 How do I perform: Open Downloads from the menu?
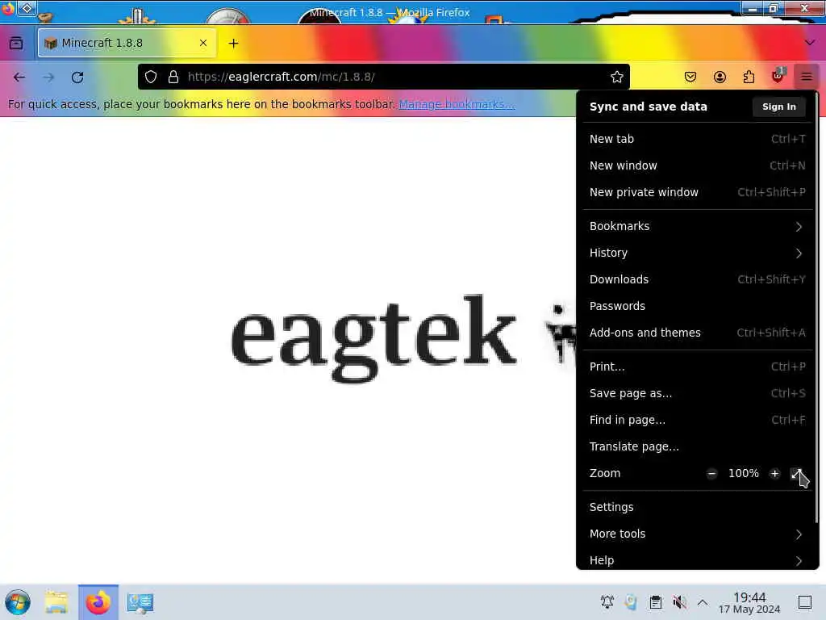tap(698, 279)
